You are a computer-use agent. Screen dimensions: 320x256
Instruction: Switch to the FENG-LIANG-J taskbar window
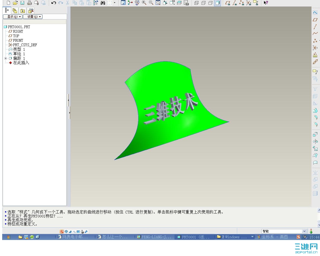pyautogui.click(x=154, y=237)
